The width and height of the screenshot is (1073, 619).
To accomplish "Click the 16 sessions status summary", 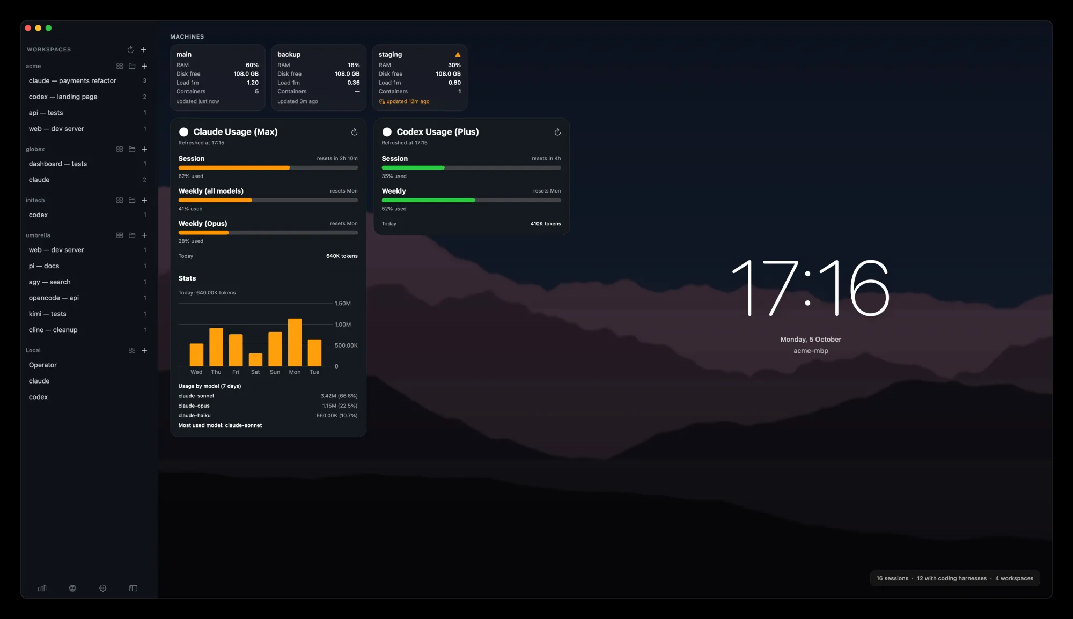I will pos(892,578).
